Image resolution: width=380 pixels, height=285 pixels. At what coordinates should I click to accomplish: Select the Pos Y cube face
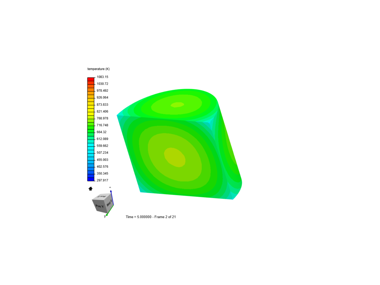tap(100, 206)
